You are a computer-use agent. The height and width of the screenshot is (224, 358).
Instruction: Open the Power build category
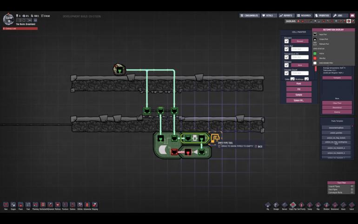tap(21, 205)
